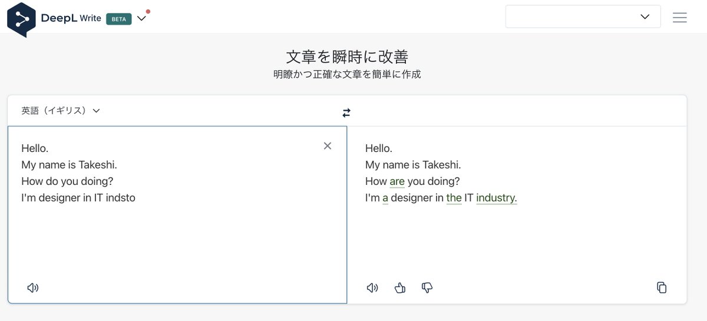Click the underlined word "the" before IT

click(x=454, y=198)
